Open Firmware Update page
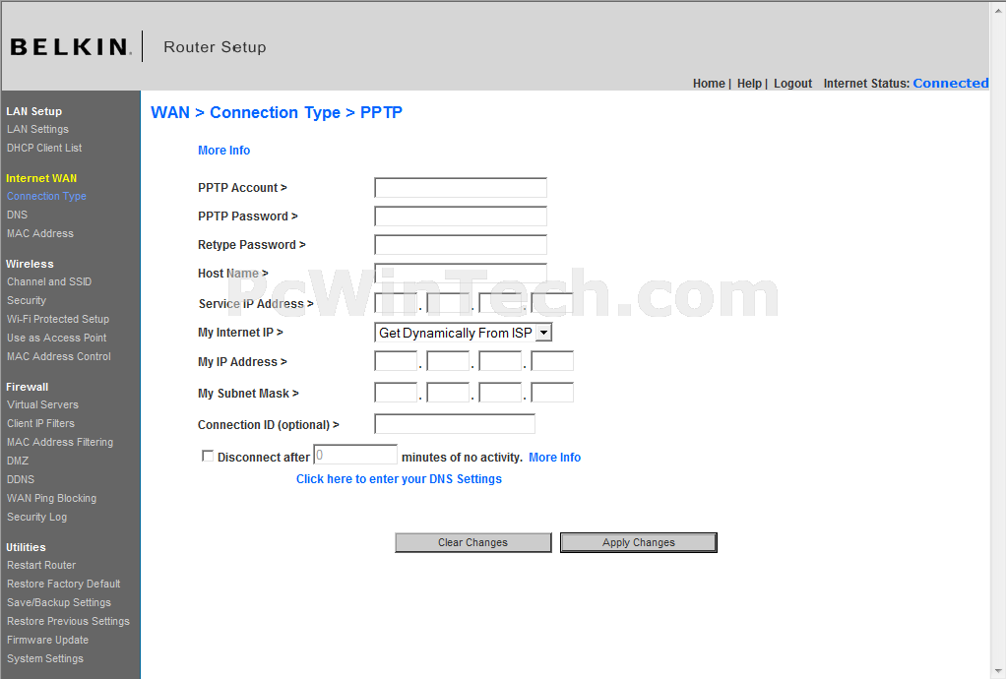Image resolution: width=1006 pixels, height=679 pixels. click(x=48, y=640)
